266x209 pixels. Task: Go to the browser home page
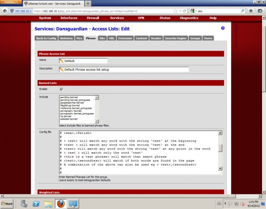point(251,11)
